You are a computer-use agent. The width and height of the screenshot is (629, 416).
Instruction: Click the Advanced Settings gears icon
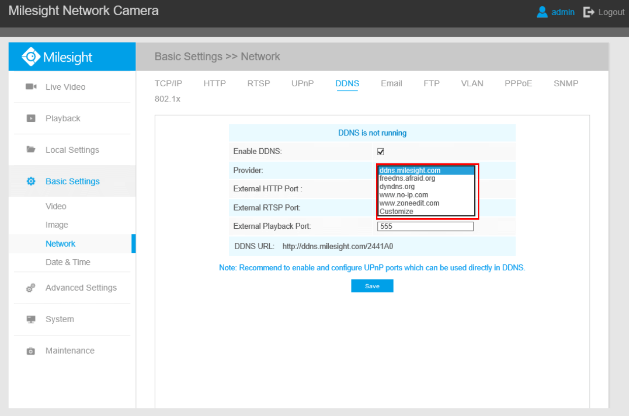click(x=31, y=288)
